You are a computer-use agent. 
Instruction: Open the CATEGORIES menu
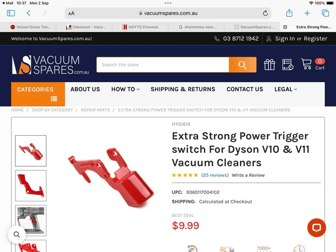(x=38, y=94)
